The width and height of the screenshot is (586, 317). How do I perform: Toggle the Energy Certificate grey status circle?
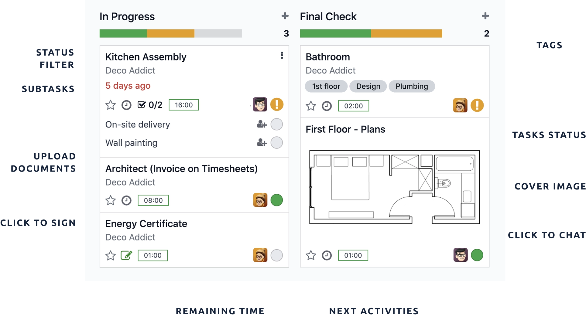tap(277, 255)
